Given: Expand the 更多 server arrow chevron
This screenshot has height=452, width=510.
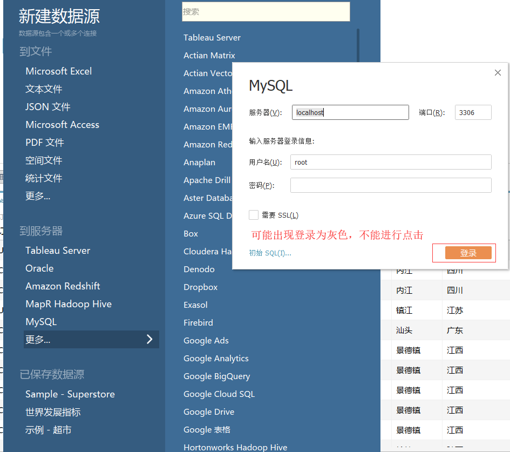Looking at the screenshot, I should [x=149, y=339].
